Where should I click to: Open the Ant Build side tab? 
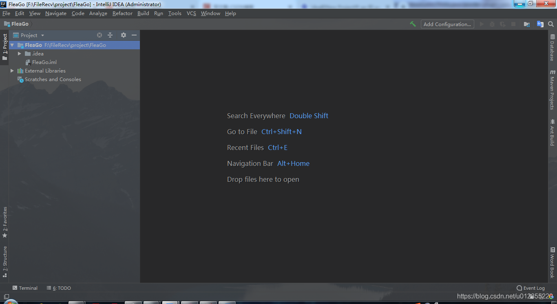(x=553, y=132)
